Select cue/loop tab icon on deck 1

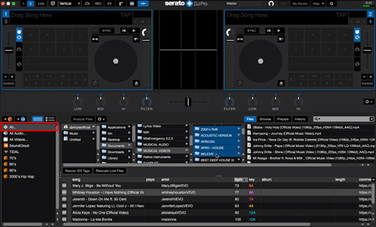[x=19, y=34]
